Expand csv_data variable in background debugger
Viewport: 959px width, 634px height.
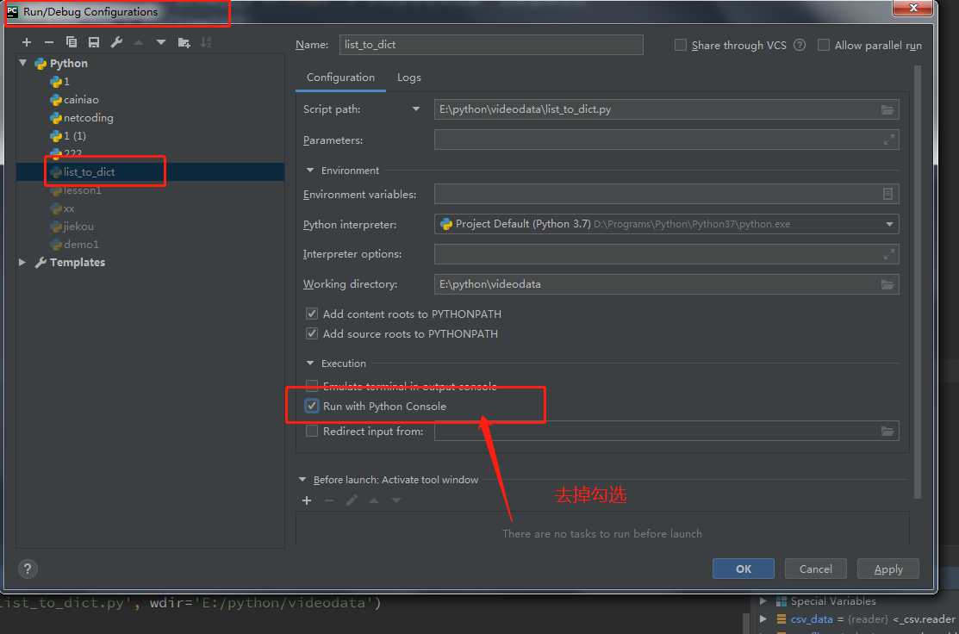[763, 618]
